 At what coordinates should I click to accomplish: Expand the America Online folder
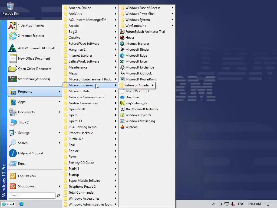click(x=90, y=8)
